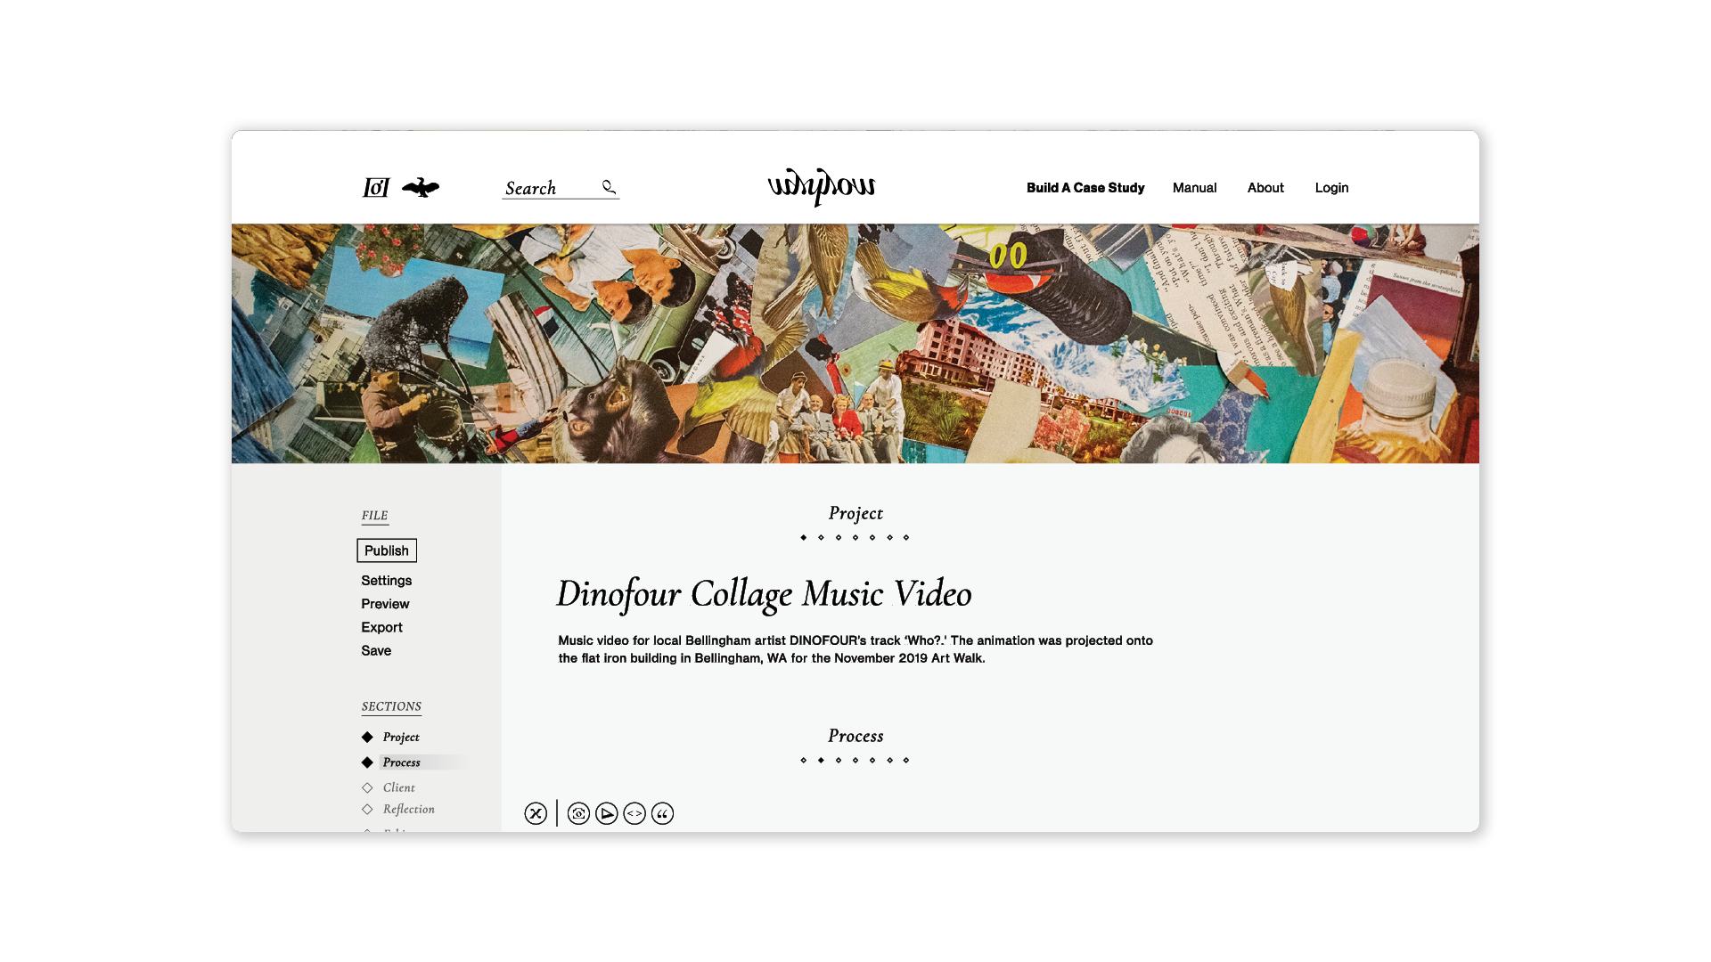Open Preview in the File panel
The height and width of the screenshot is (962, 1711).
[x=385, y=604]
